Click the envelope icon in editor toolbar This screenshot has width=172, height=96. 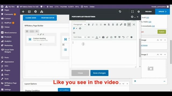pyautogui.click(x=74, y=33)
